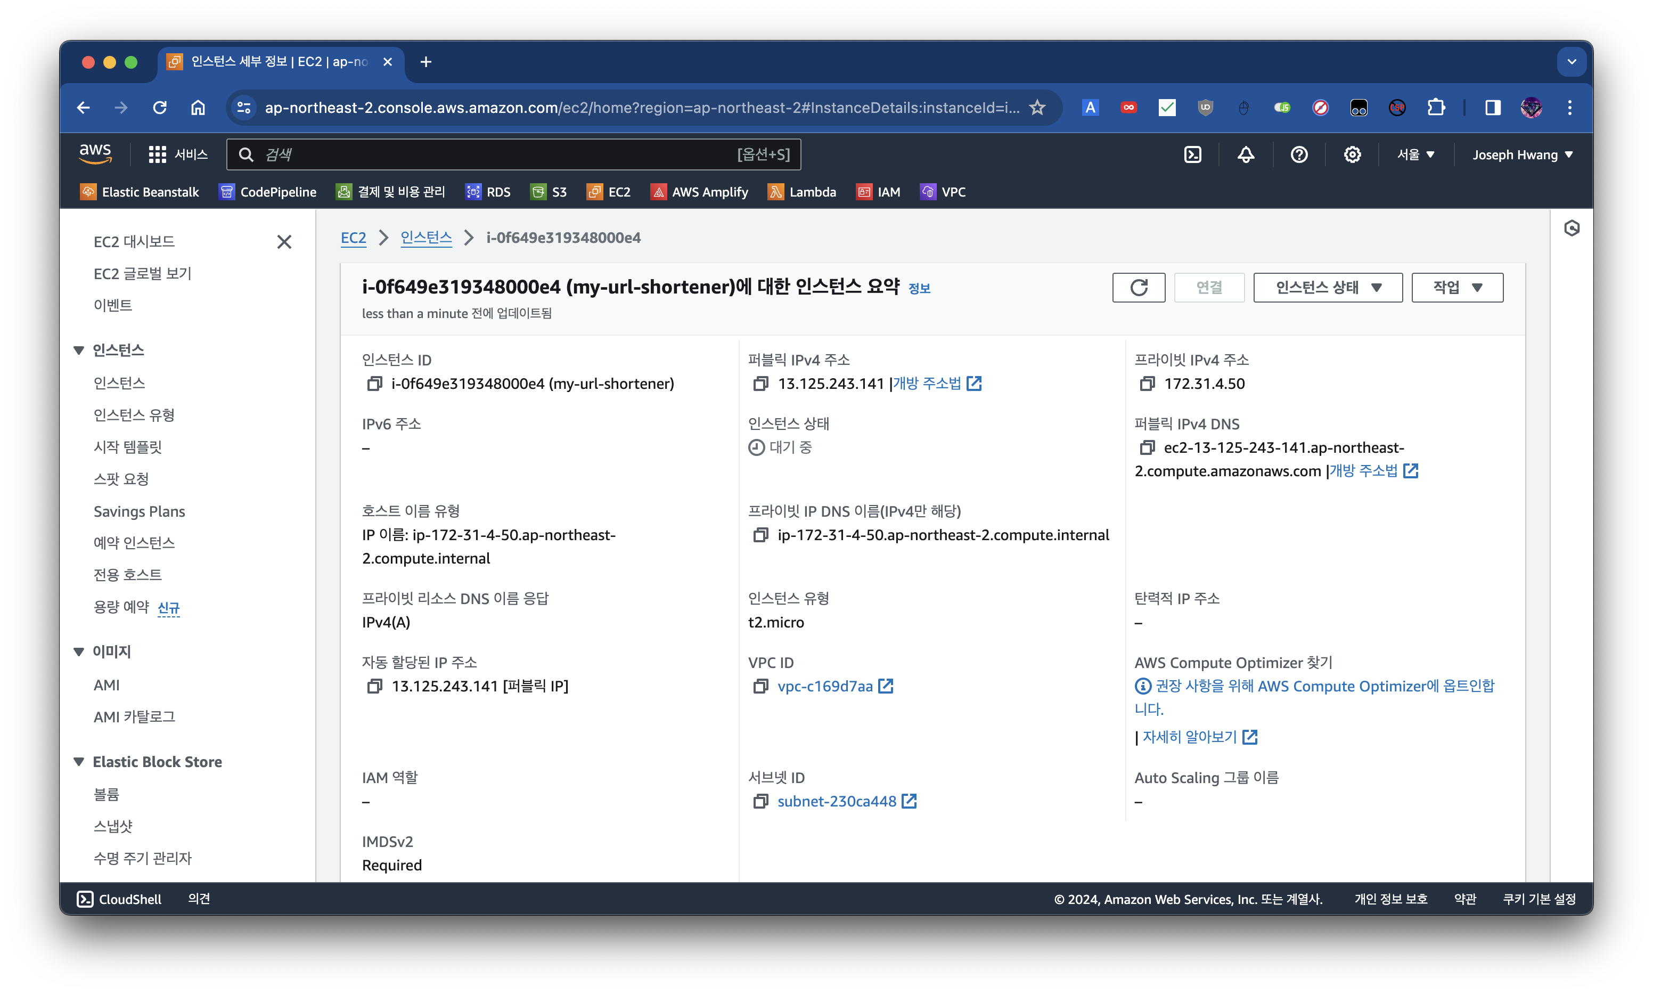
Task: Open the Joseph Hwang account menu
Action: click(x=1522, y=154)
